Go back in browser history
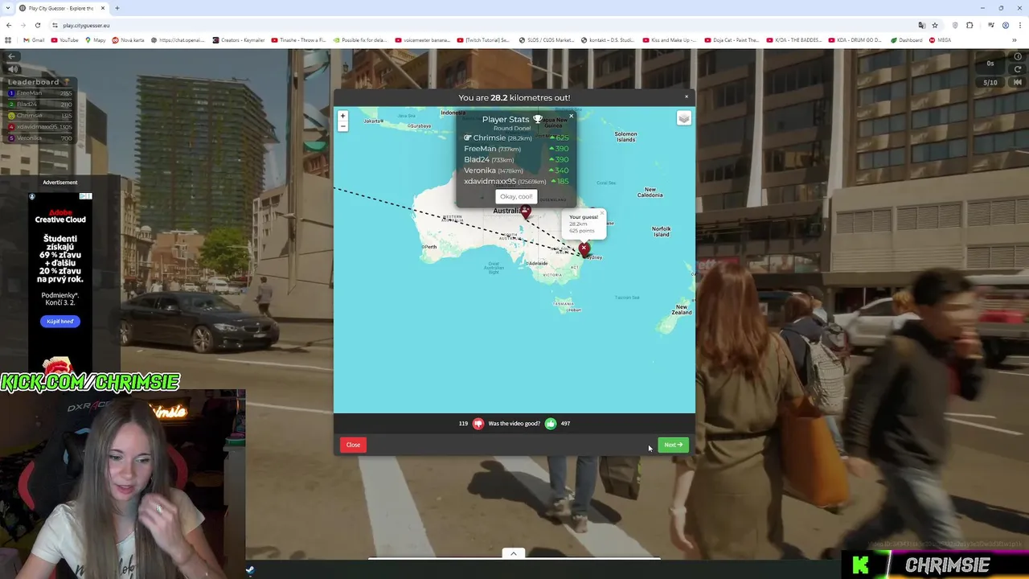Screen dimensions: 1029x579 pyautogui.click(x=10, y=25)
